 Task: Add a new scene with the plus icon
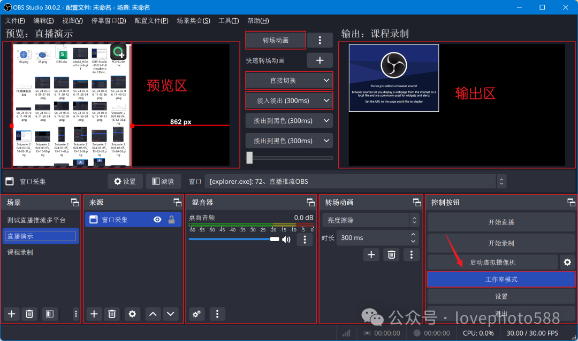pyautogui.click(x=11, y=314)
